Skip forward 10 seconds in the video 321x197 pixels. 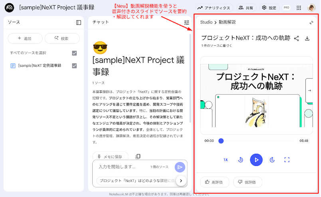tap(272, 160)
